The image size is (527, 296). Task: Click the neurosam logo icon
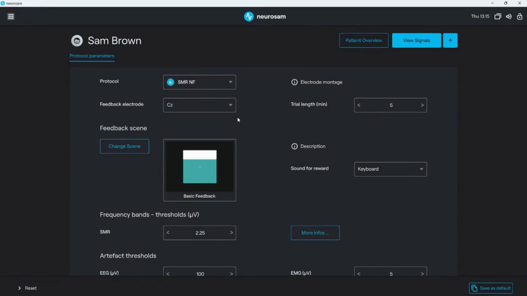pos(249,16)
